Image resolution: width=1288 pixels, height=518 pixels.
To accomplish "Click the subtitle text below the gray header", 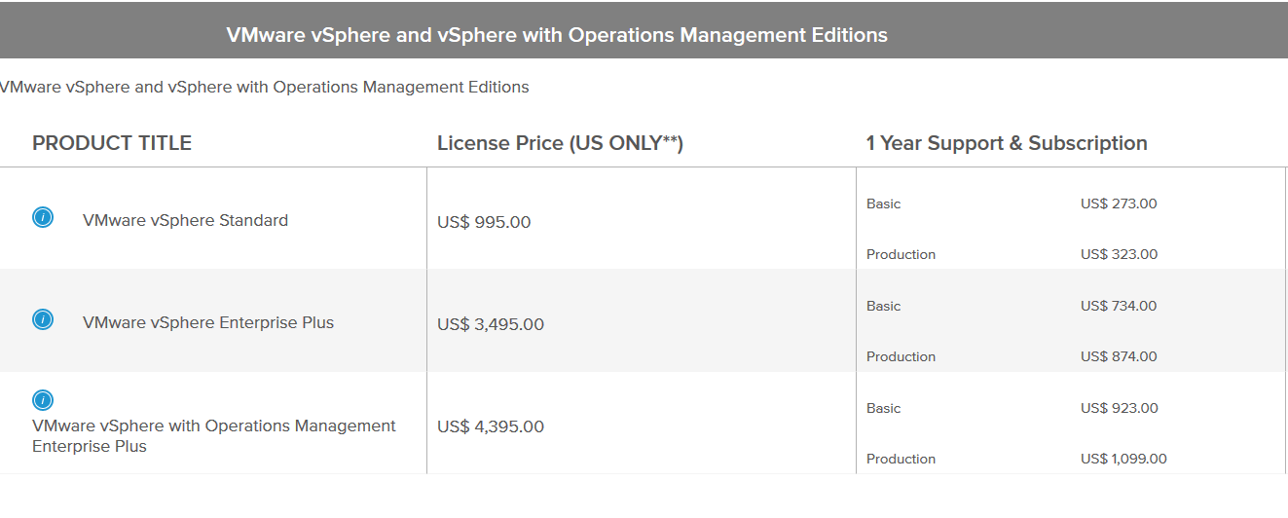I will coord(265,87).
